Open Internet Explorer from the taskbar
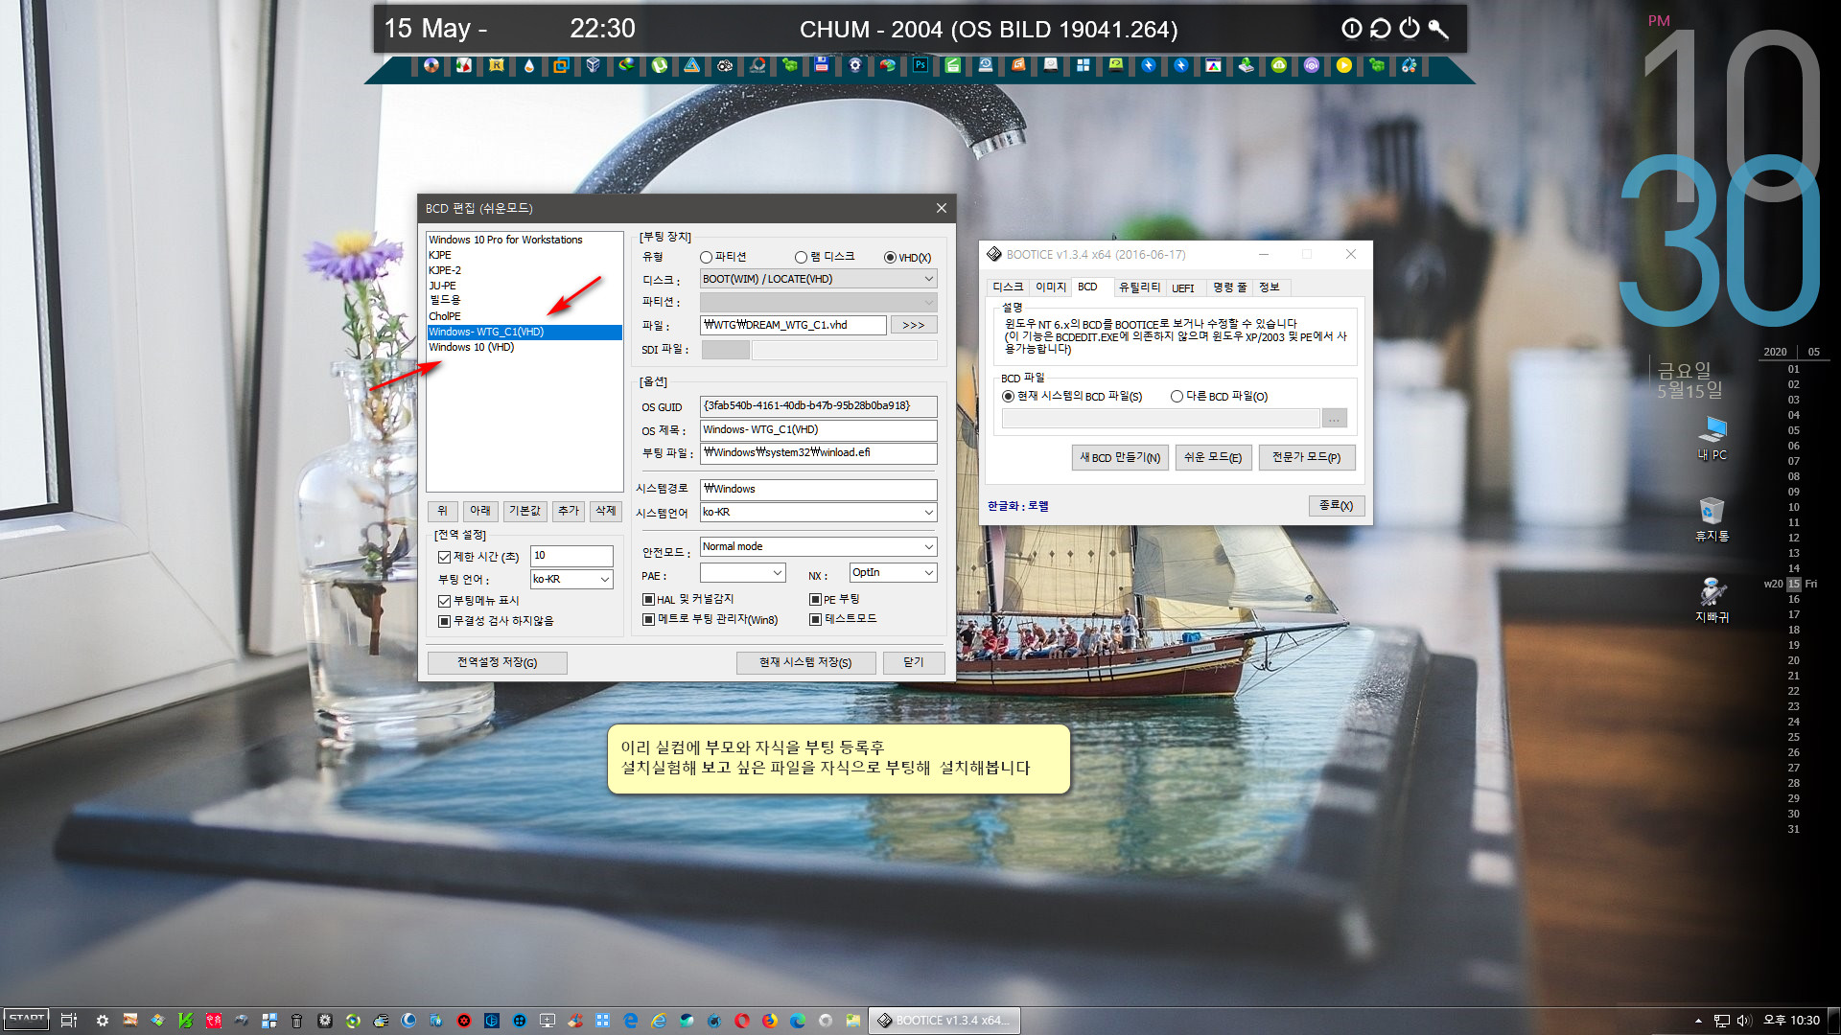The image size is (1841, 1035). (x=659, y=1021)
